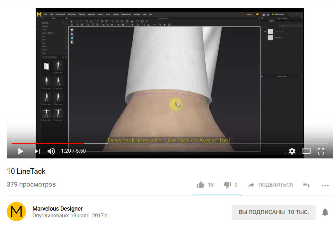Open the Script menu

pos(108,14)
